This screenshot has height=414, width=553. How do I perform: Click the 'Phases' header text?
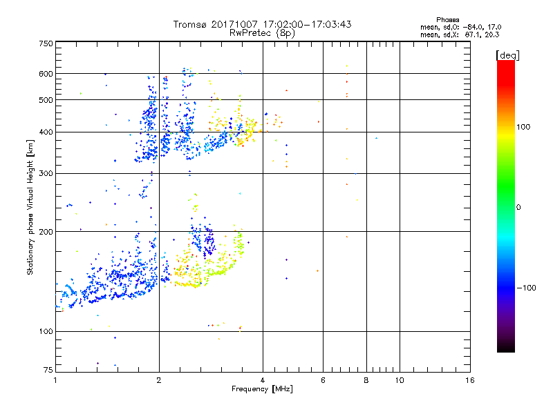[447, 20]
